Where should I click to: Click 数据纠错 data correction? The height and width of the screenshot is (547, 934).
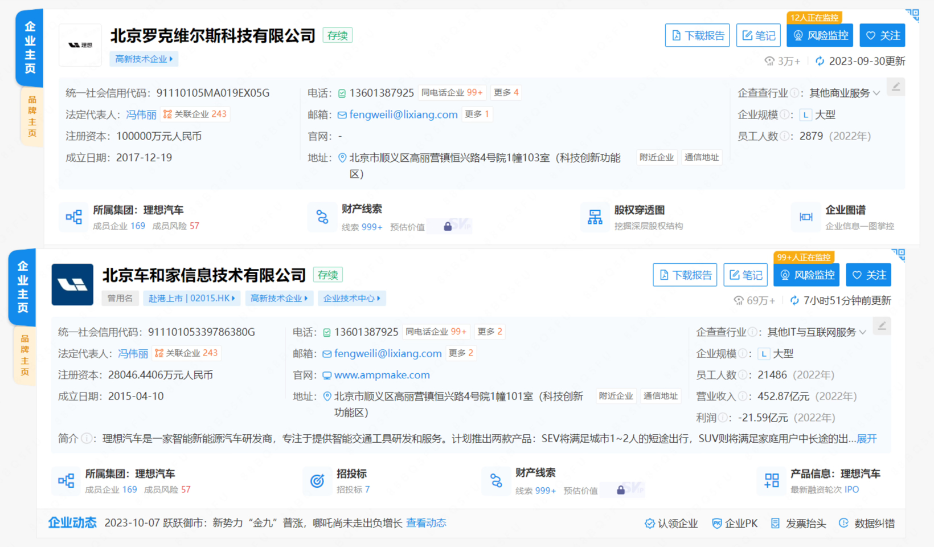point(867,524)
